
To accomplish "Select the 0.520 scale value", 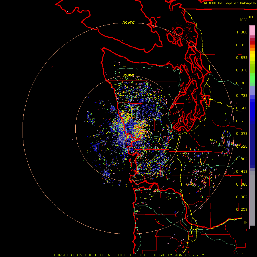I will tap(242, 146).
